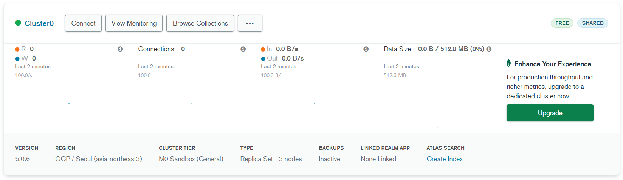Click the Enhance Your Experience heading
This screenshot has height=180, width=623.
(x=553, y=64)
